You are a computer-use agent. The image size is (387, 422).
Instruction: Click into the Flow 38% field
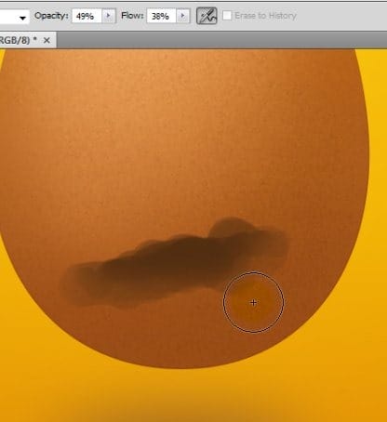click(162, 16)
